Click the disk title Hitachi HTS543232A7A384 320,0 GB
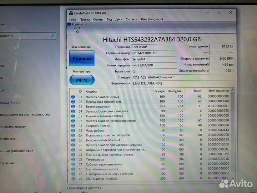This screenshot has height=193, width=257. tap(152, 39)
